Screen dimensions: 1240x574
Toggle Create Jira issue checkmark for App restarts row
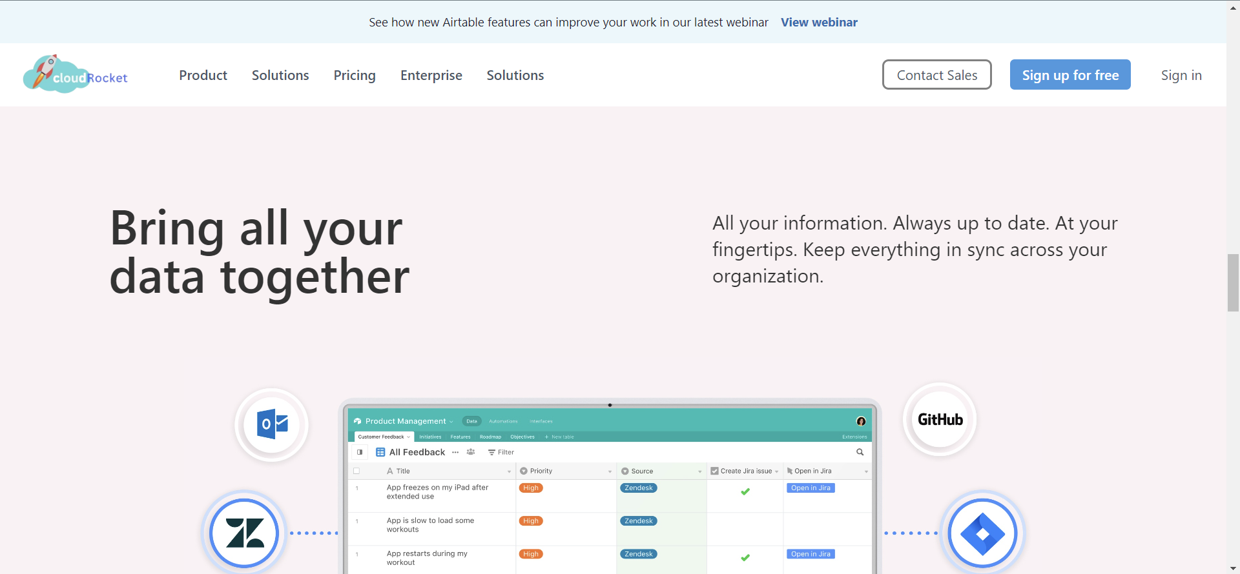[x=745, y=557]
